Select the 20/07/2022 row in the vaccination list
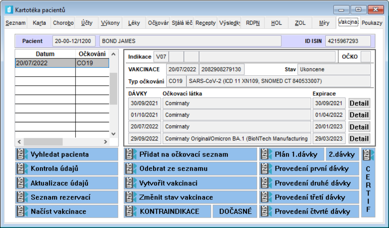389x228 pixels. click(x=62, y=63)
